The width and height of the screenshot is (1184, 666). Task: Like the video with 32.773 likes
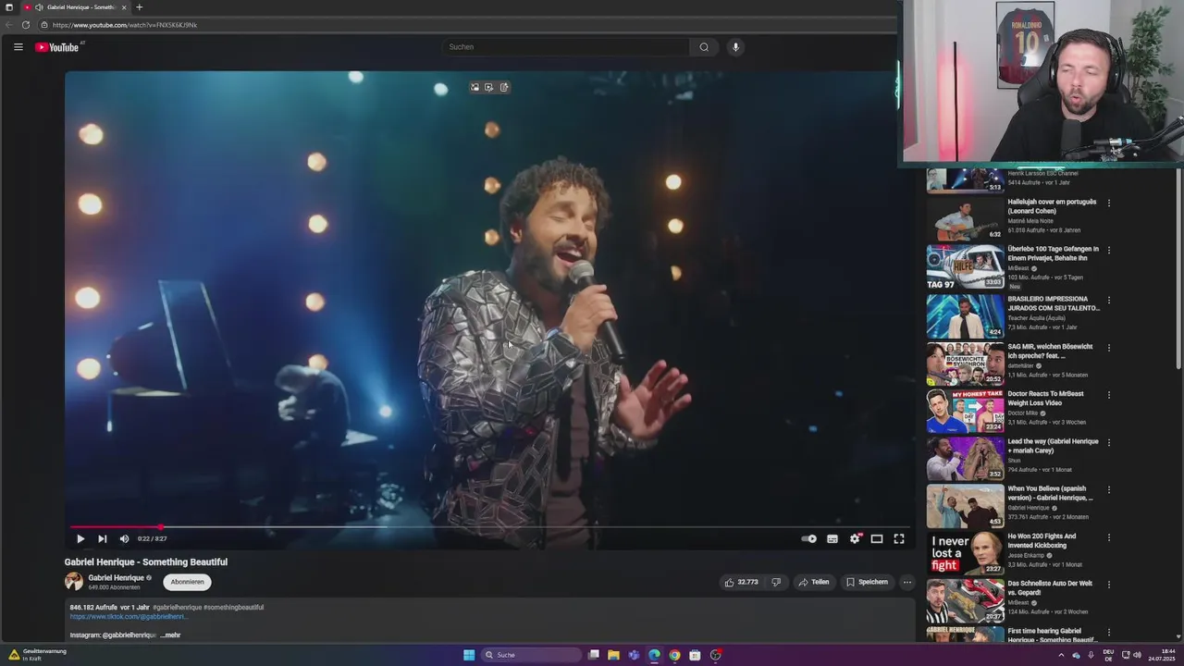[x=742, y=582]
